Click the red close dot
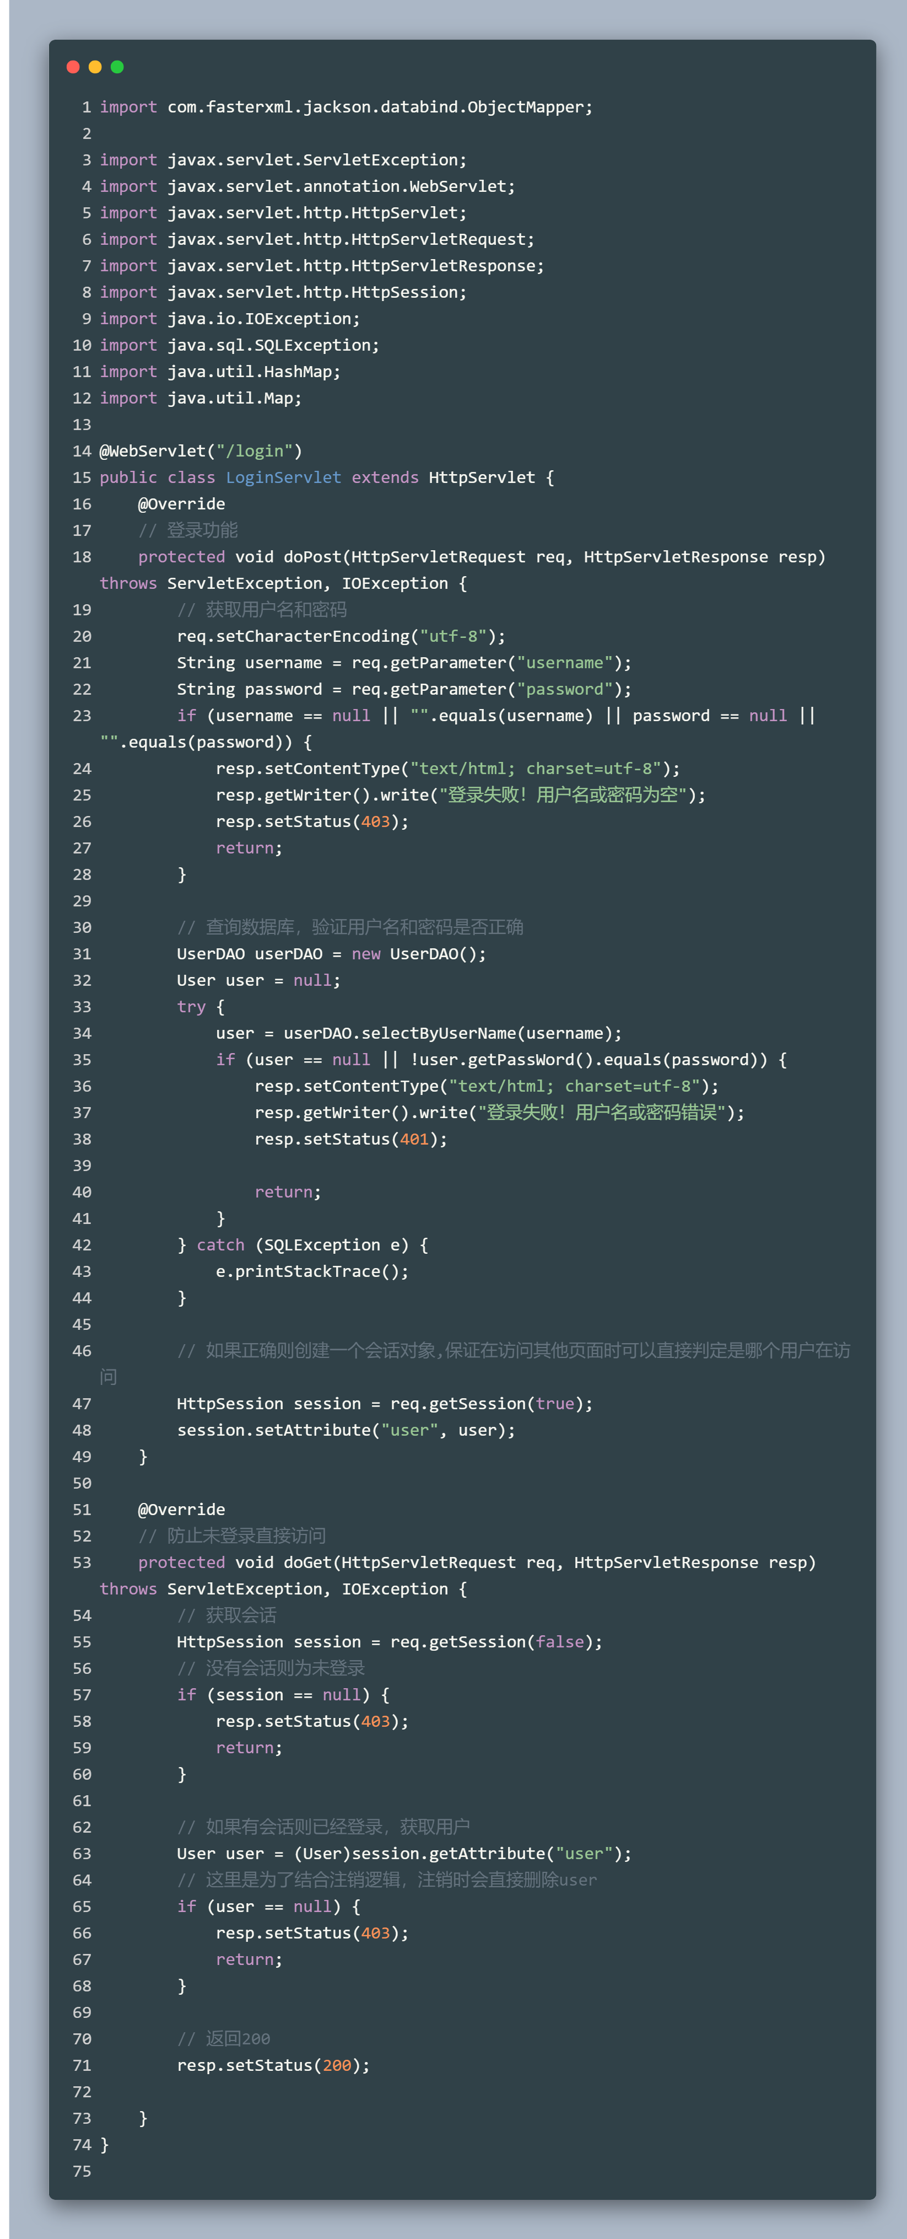Screen dimensions: 907x2239 73,67
